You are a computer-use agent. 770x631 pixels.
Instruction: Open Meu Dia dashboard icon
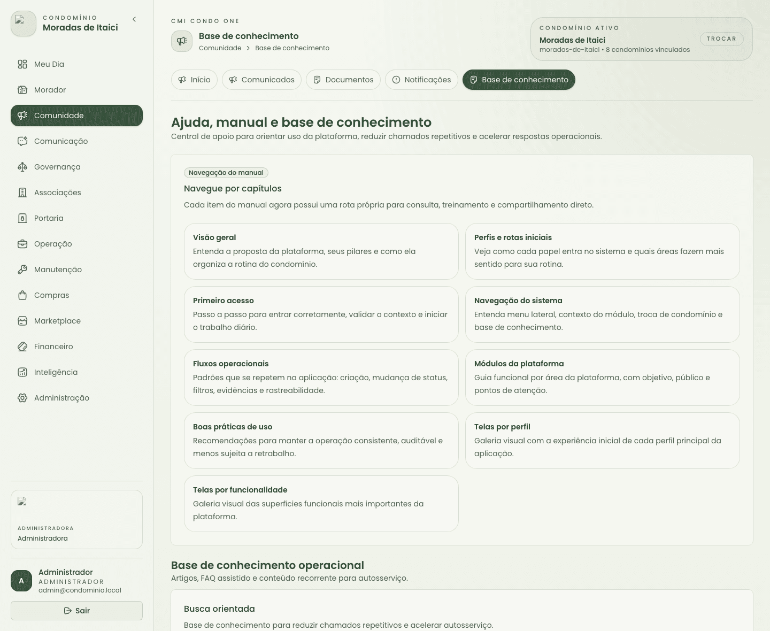(x=22, y=64)
